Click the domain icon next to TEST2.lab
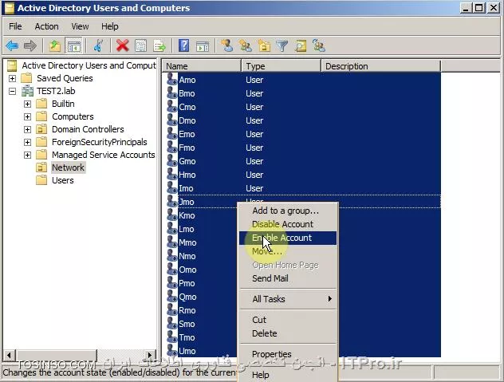Viewport: 504px width, 382px height. [x=27, y=91]
